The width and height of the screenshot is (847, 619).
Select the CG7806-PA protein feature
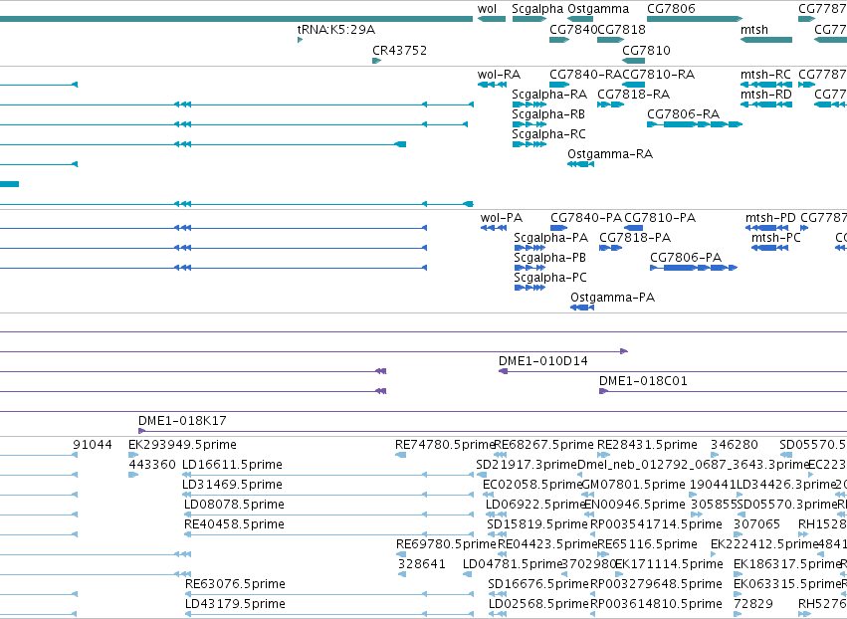(x=694, y=268)
